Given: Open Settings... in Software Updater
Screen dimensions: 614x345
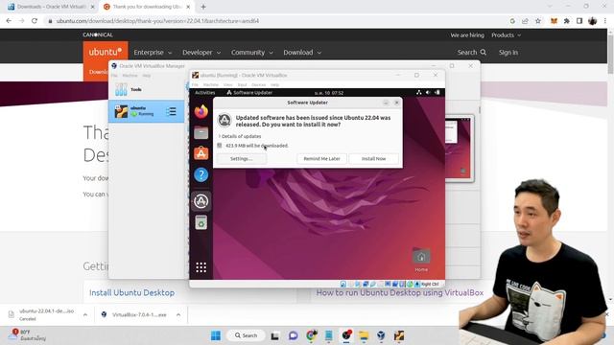Looking at the screenshot, I should (241, 159).
